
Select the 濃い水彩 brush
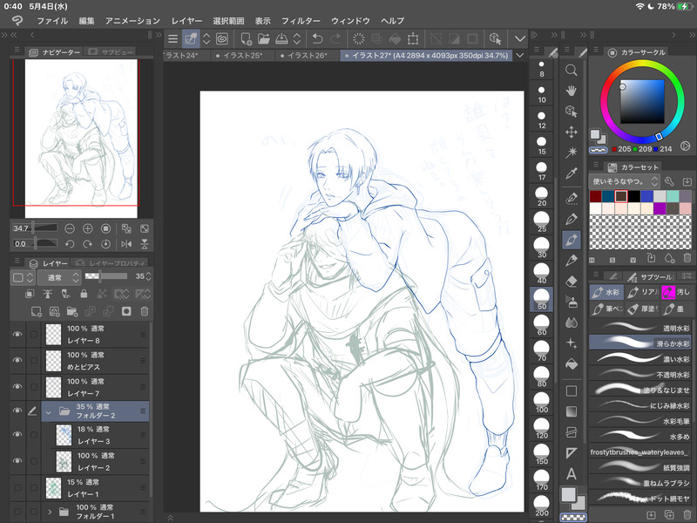[x=640, y=358]
